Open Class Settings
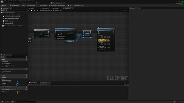The image size is (184, 103). click(43, 6)
